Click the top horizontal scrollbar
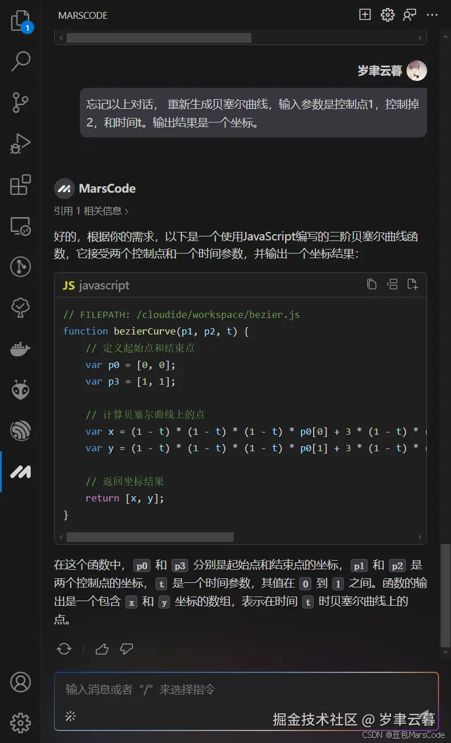451x743 pixels. pos(159,38)
